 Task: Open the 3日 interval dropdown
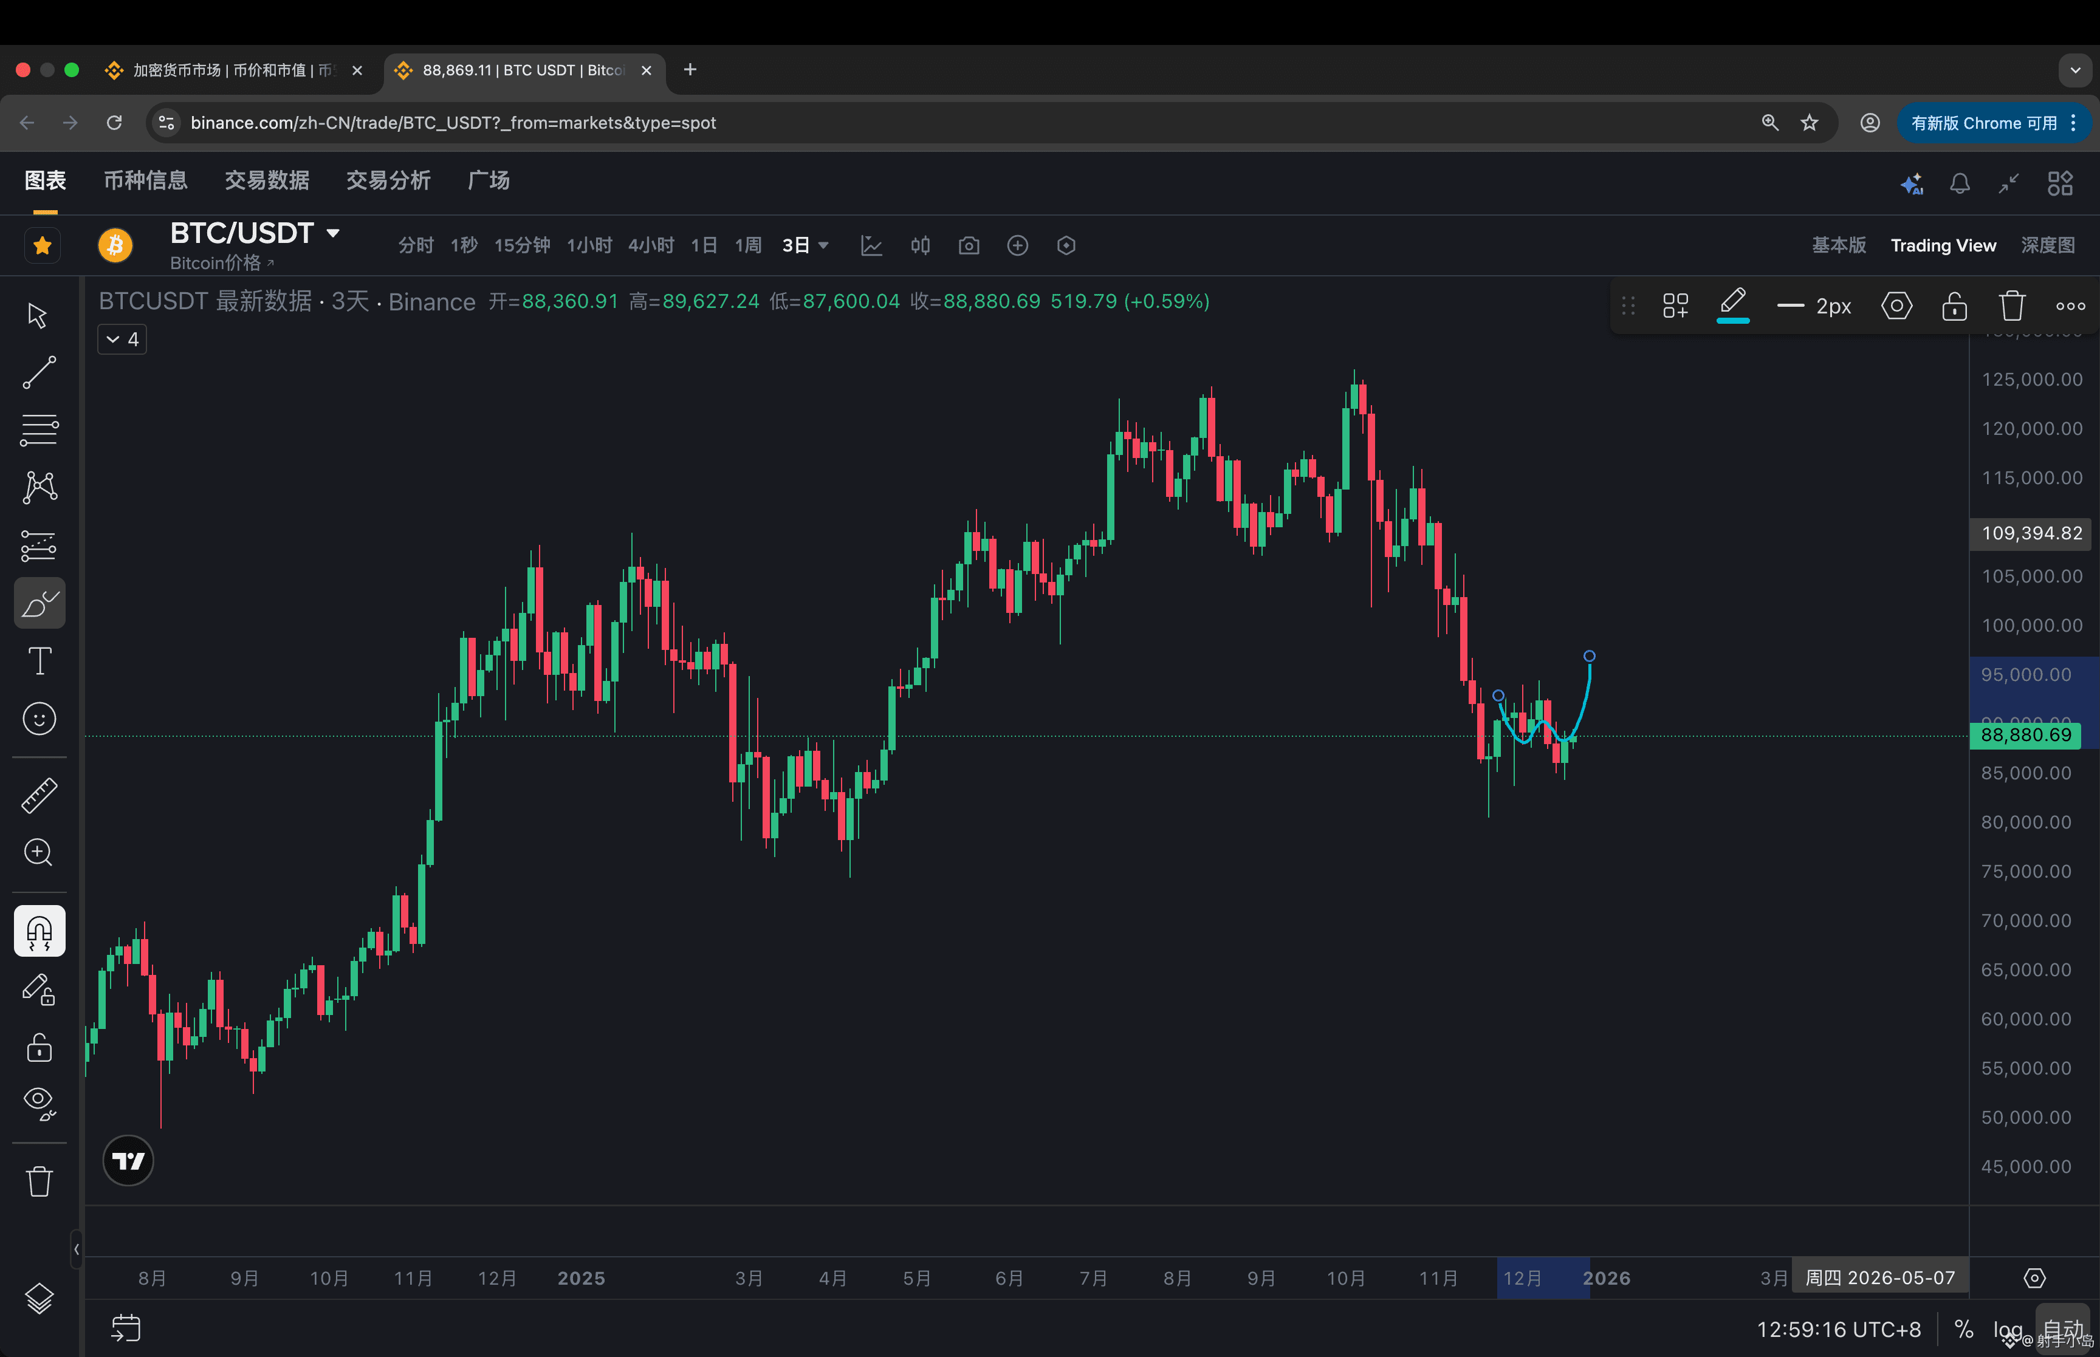[x=823, y=246]
